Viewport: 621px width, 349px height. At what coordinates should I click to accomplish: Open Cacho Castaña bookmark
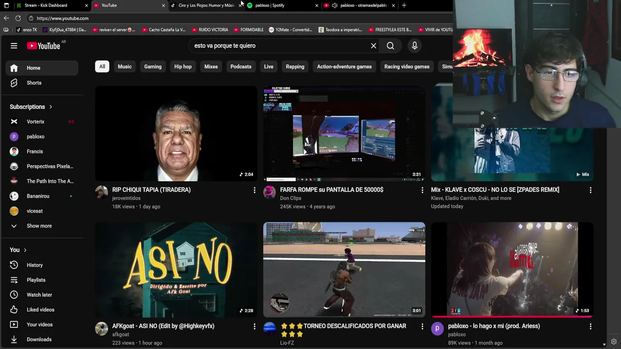pyautogui.click(x=164, y=30)
